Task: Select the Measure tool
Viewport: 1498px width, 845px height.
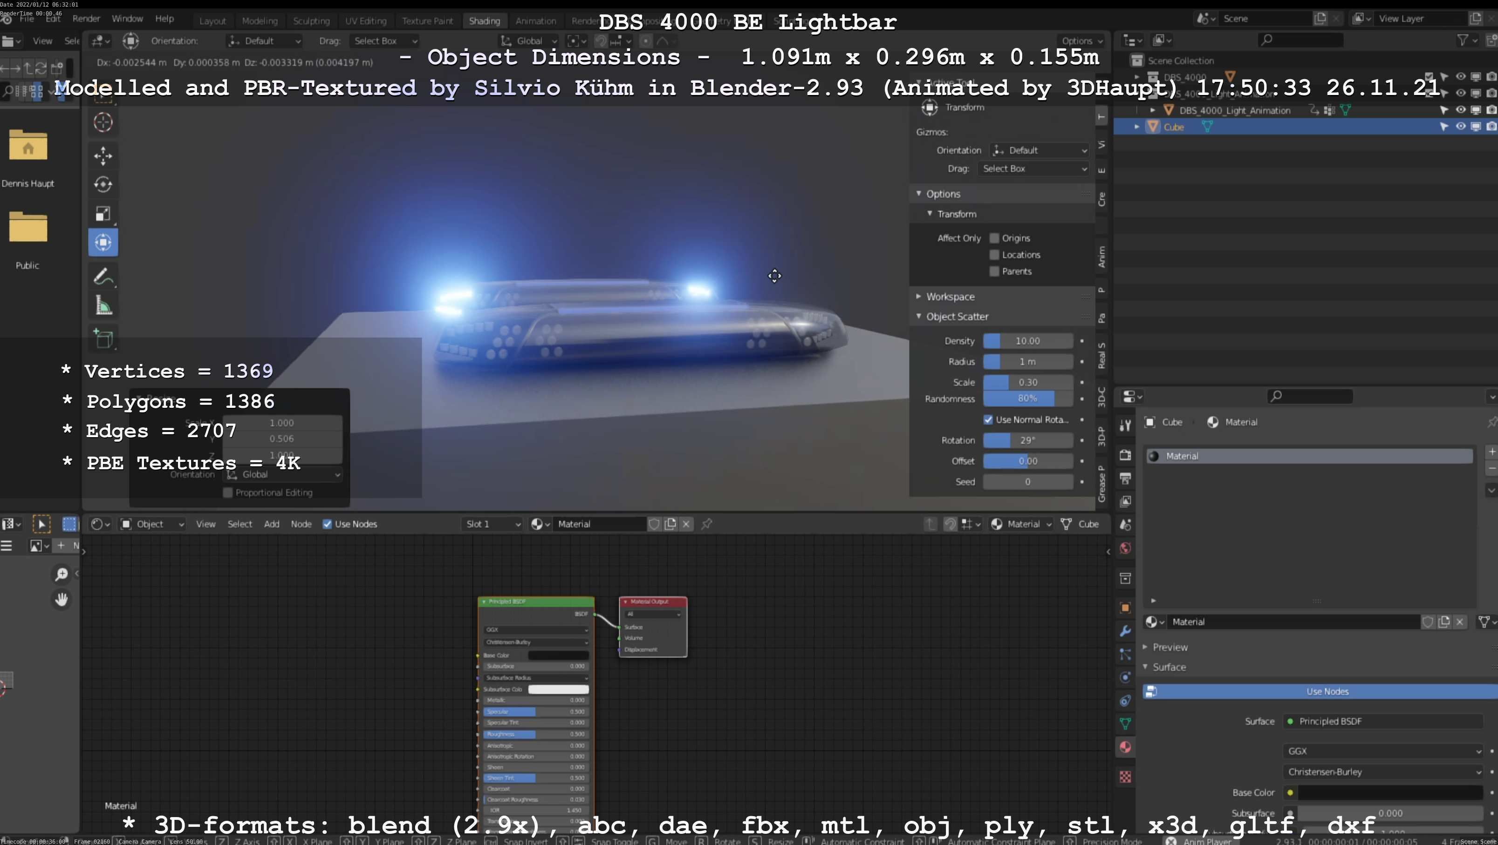Action: click(103, 306)
